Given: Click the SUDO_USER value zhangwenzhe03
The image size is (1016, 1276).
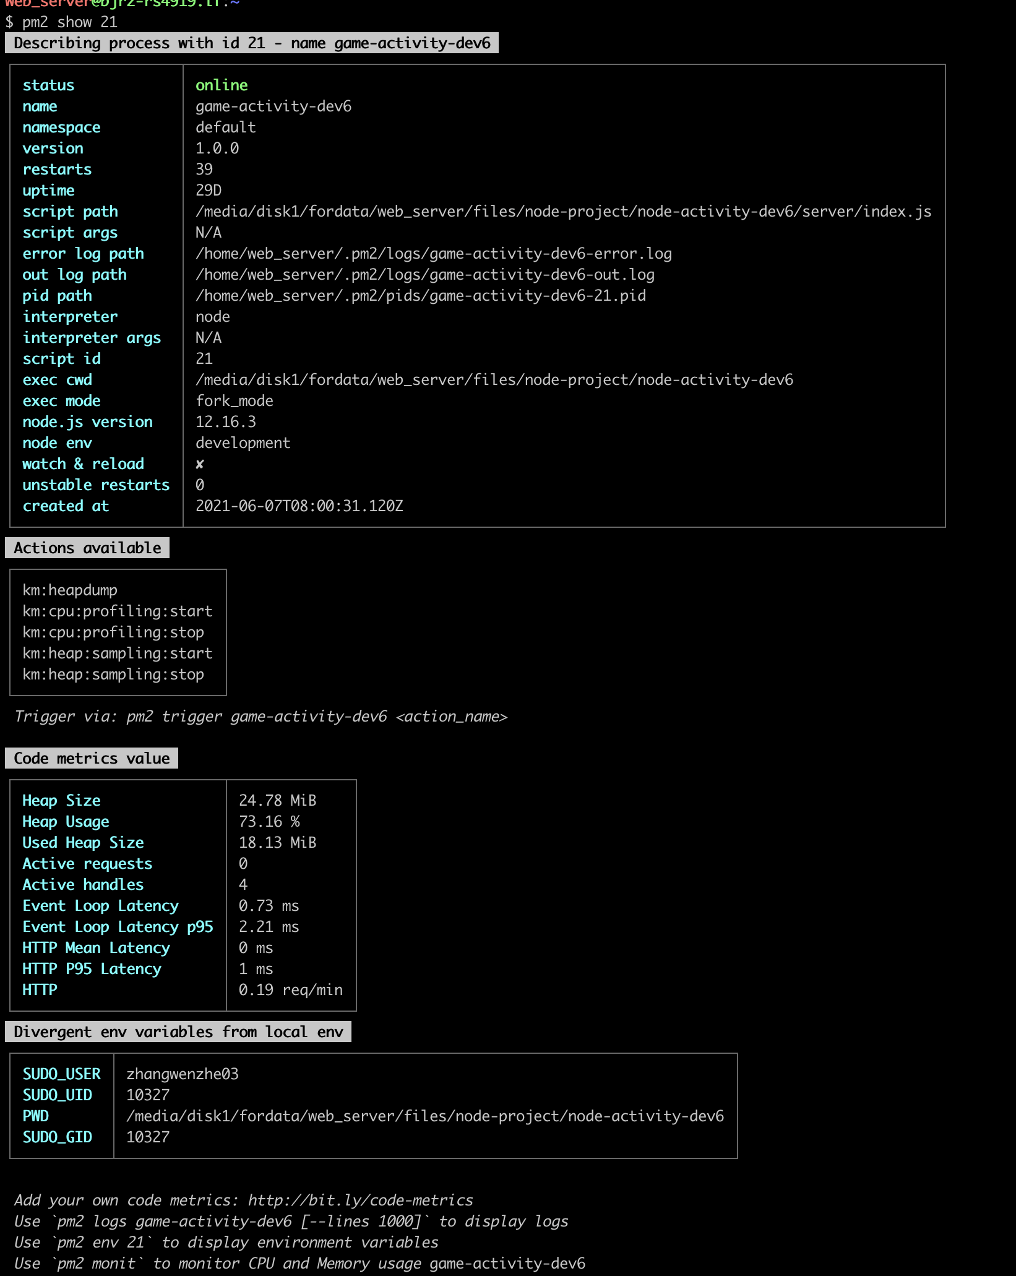Looking at the screenshot, I should click(x=183, y=1074).
